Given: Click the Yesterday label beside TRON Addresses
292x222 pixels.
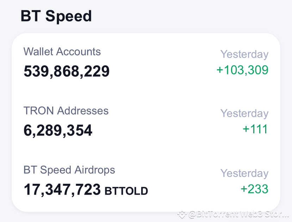Looking at the screenshot, I should (244, 113).
